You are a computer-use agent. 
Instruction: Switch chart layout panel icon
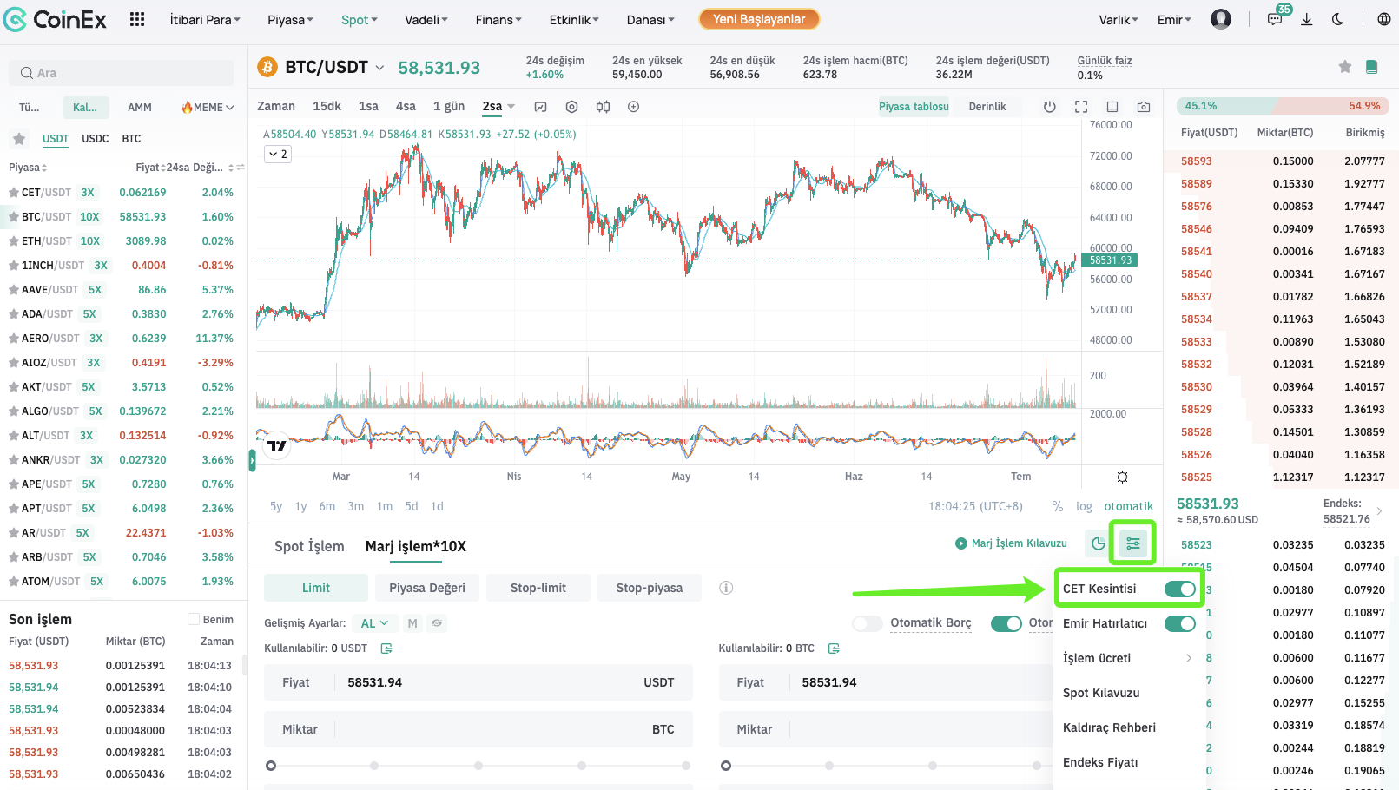click(1112, 107)
